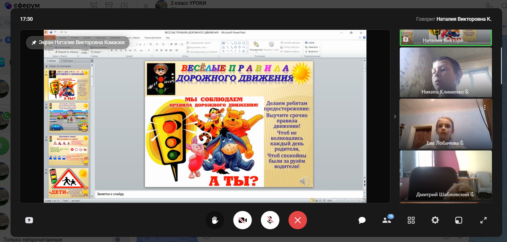507x242 pixels.
Task: Collapse participants sidebar with chevron
Action: click(x=395, y=117)
